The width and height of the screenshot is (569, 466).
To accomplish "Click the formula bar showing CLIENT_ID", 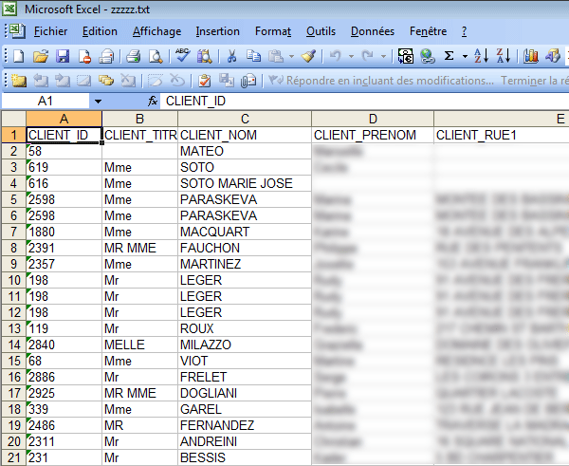I will coord(360,101).
